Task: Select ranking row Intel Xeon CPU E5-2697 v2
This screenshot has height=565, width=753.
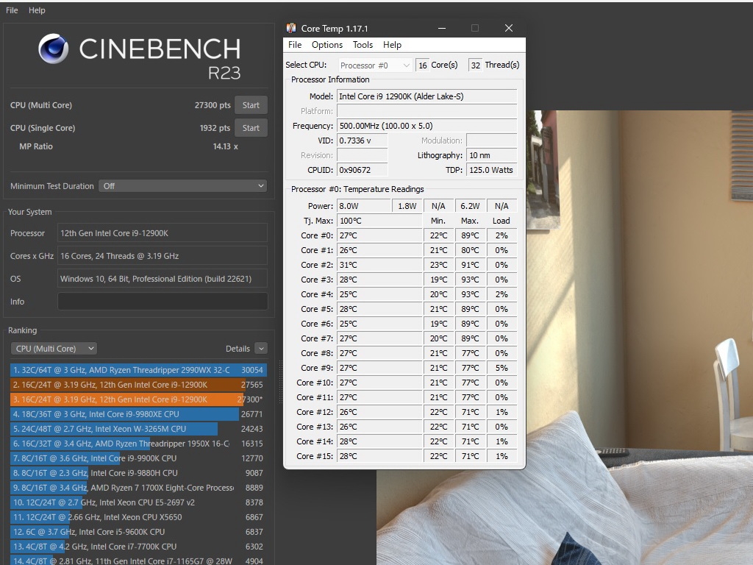Action: pos(138,502)
